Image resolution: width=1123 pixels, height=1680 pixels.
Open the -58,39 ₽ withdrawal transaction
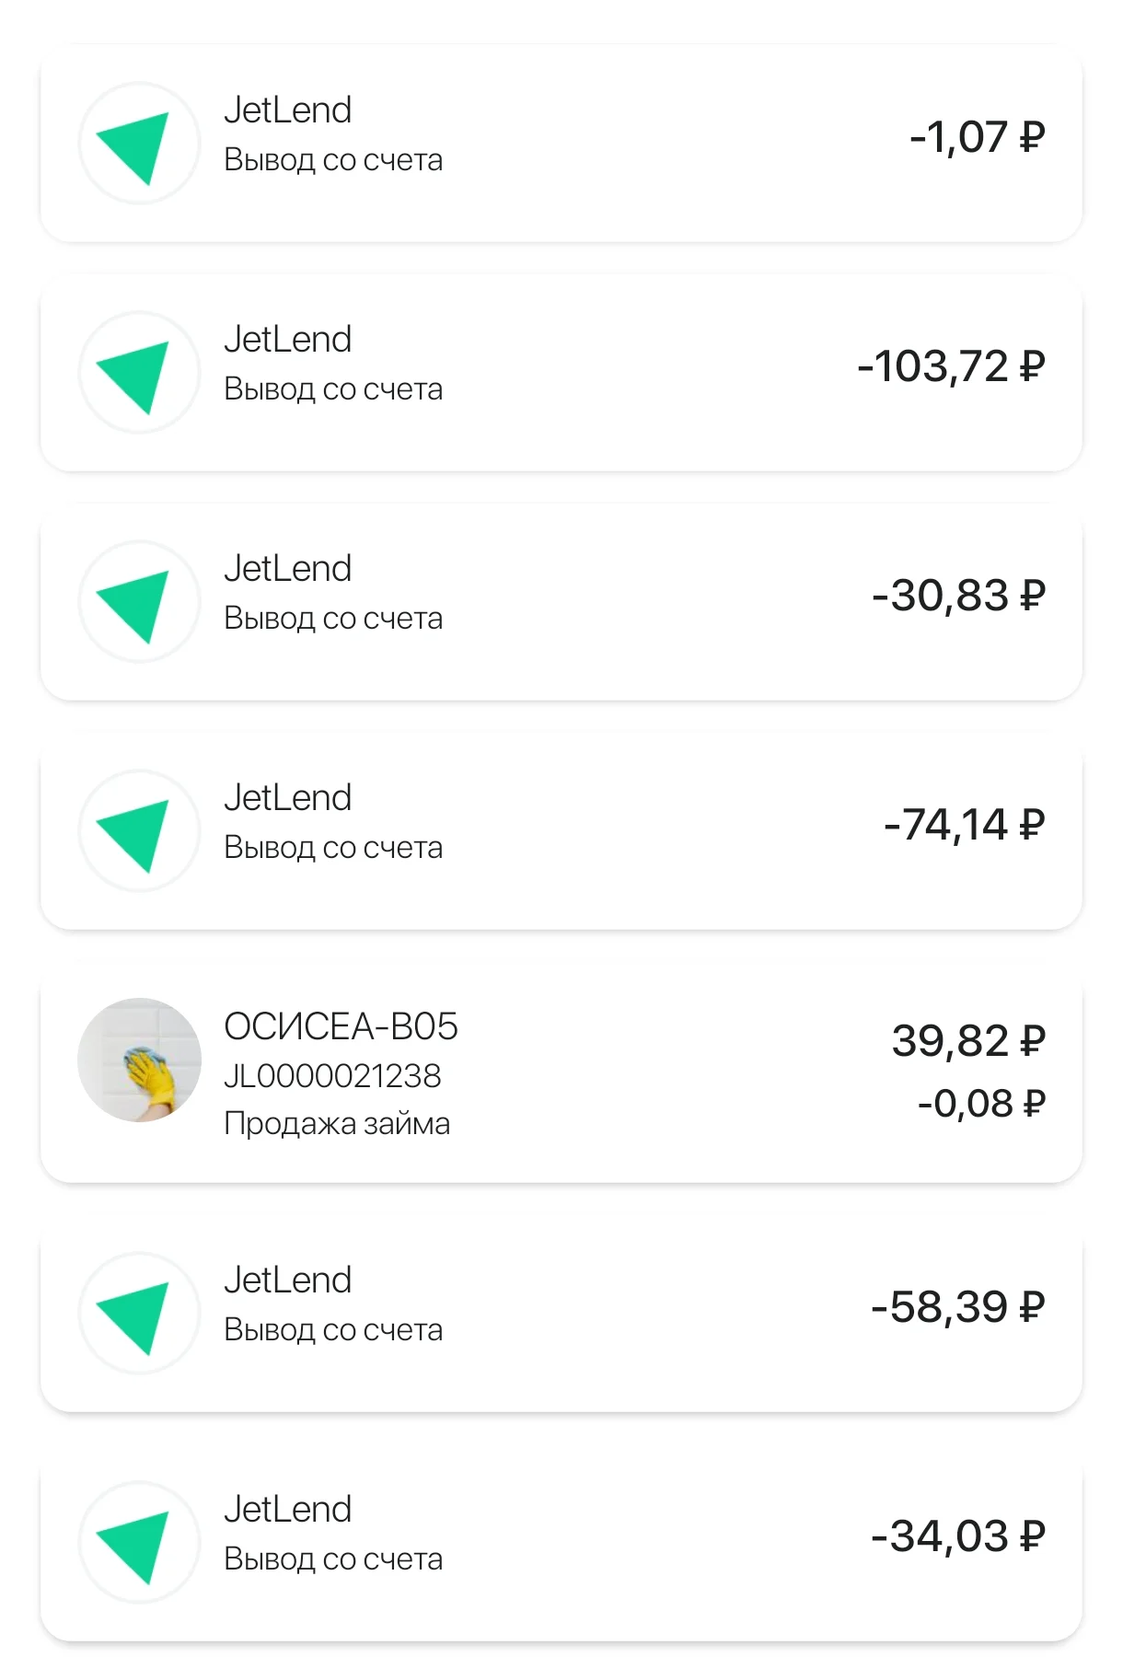point(561,1314)
